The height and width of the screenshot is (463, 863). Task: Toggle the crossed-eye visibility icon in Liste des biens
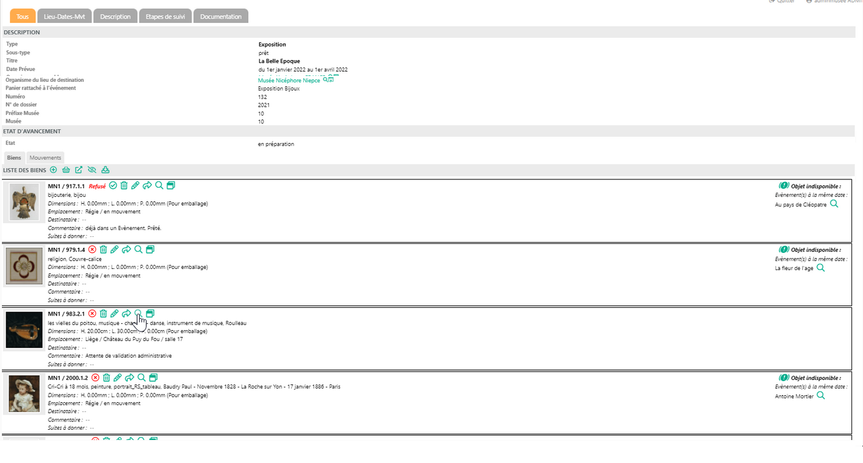[92, 170]
